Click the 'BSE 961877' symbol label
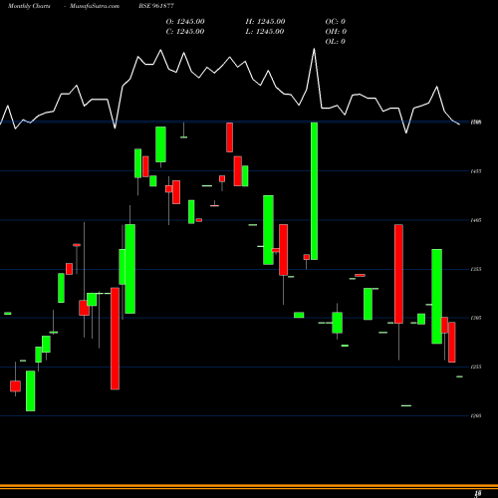This screenshot has width=498, height=498. click(x=156, y=6)
